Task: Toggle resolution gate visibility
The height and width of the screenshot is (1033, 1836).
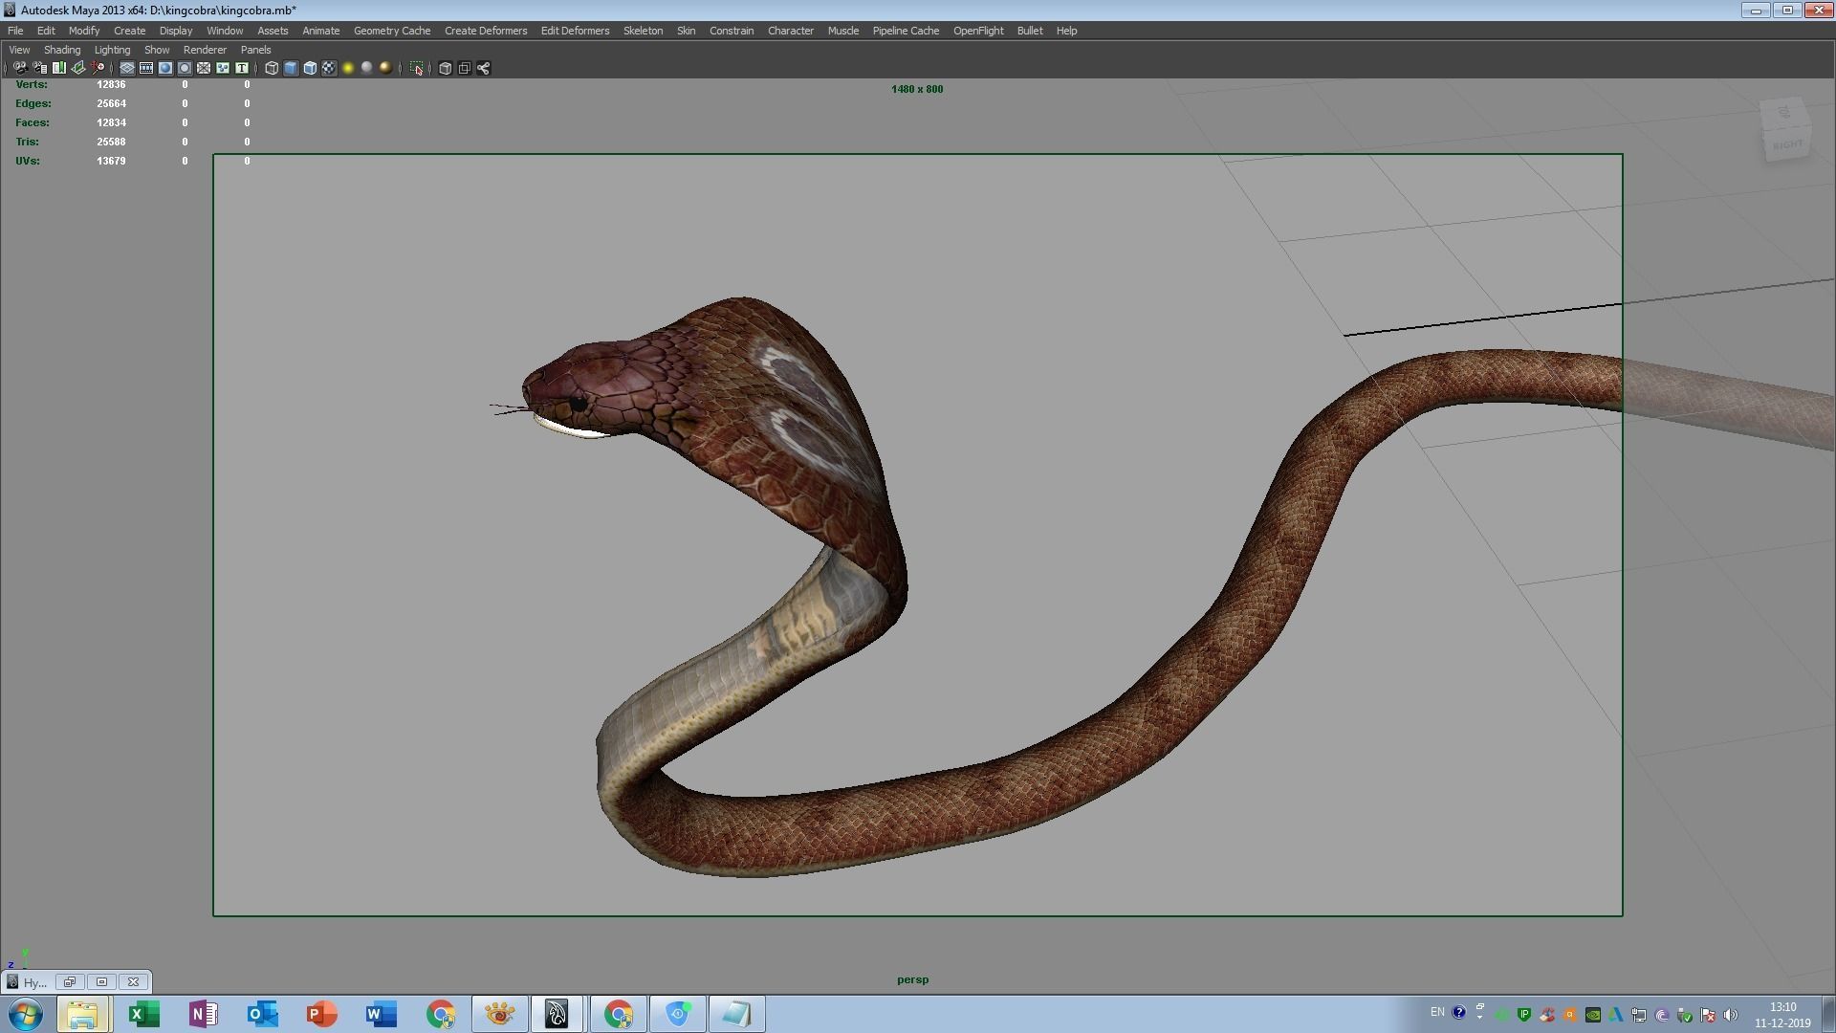Action: [x=165, y=68]
